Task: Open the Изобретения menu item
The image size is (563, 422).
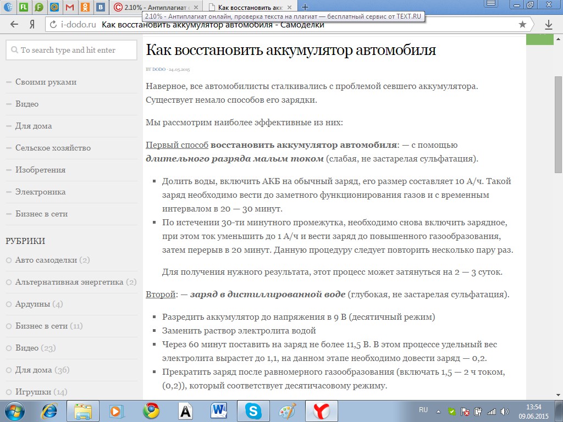Action: click(40, 170)
